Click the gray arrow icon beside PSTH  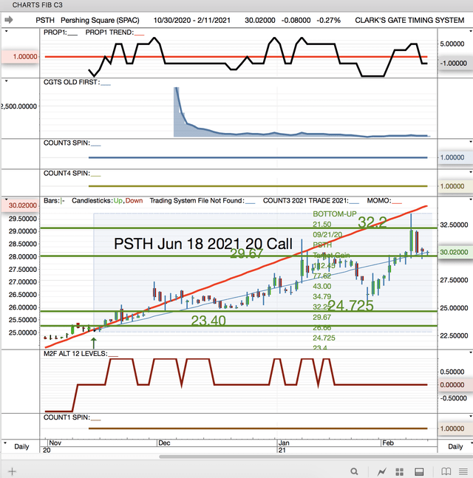tap(9, 20)
